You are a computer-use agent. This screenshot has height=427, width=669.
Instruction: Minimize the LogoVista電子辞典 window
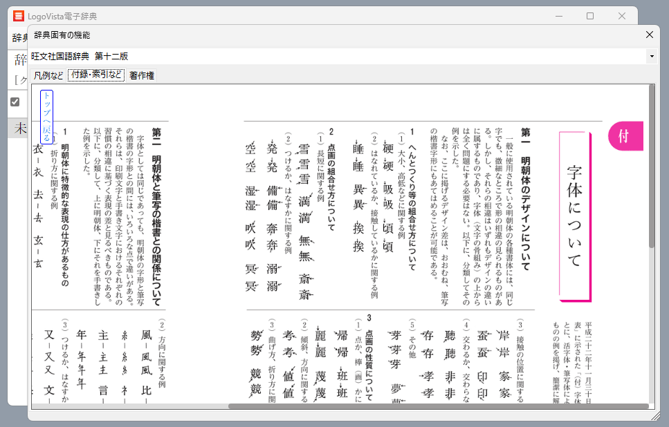pos(558,16)
